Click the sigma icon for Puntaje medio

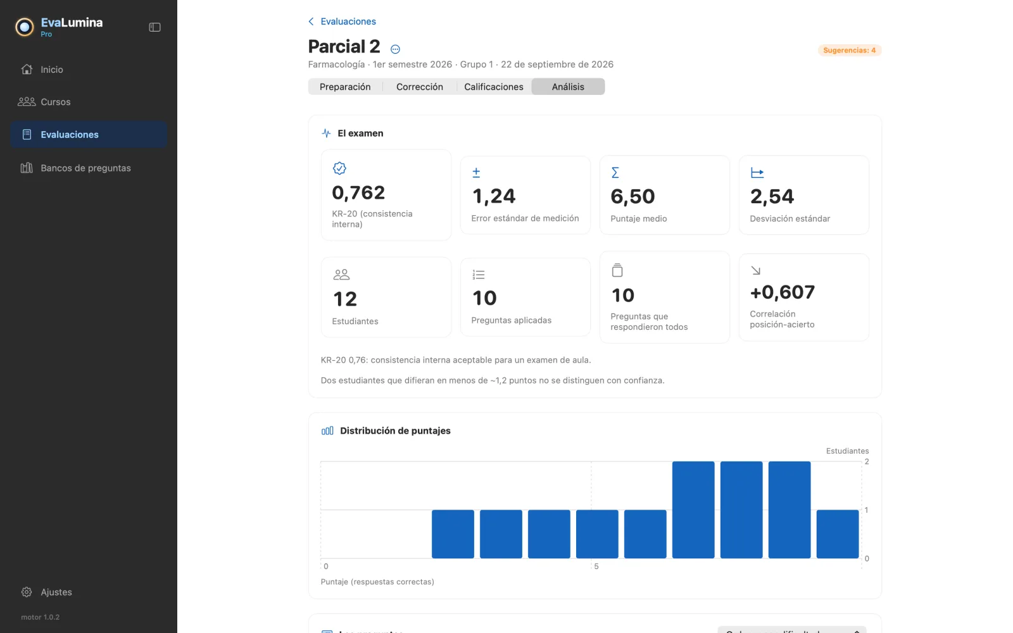[x=615, y=172]
